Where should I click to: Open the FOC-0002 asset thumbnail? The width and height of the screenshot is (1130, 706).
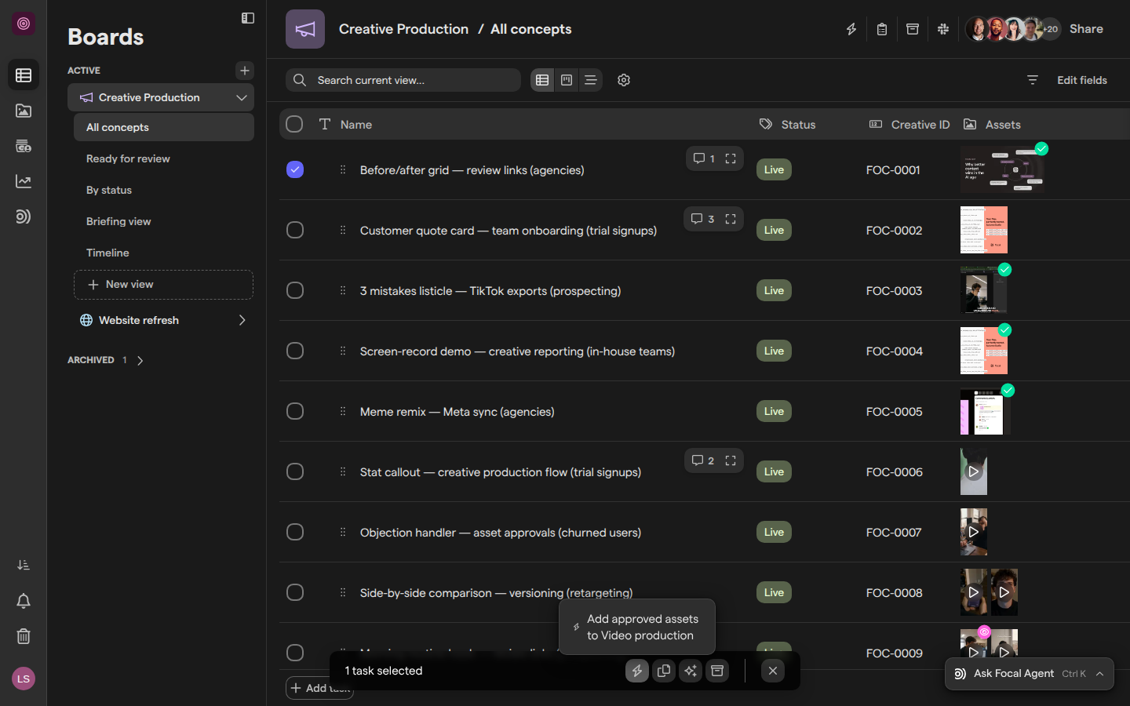pos(984,230)
